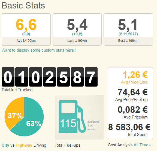The image size is (157, 151).
Task: Click the 8 583,06 € Total Spent value
Action: click(x=129, y=127)
